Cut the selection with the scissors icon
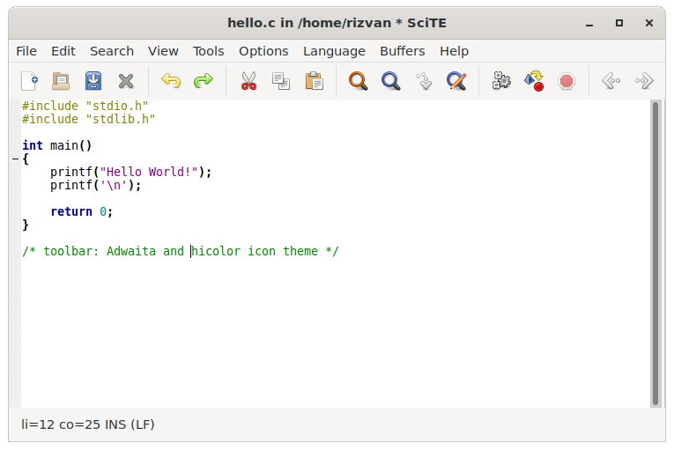 [x=248, y=81]
